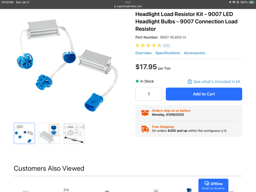
Task: Click the "See what's included in kit" text
Action: pos(217,82)
